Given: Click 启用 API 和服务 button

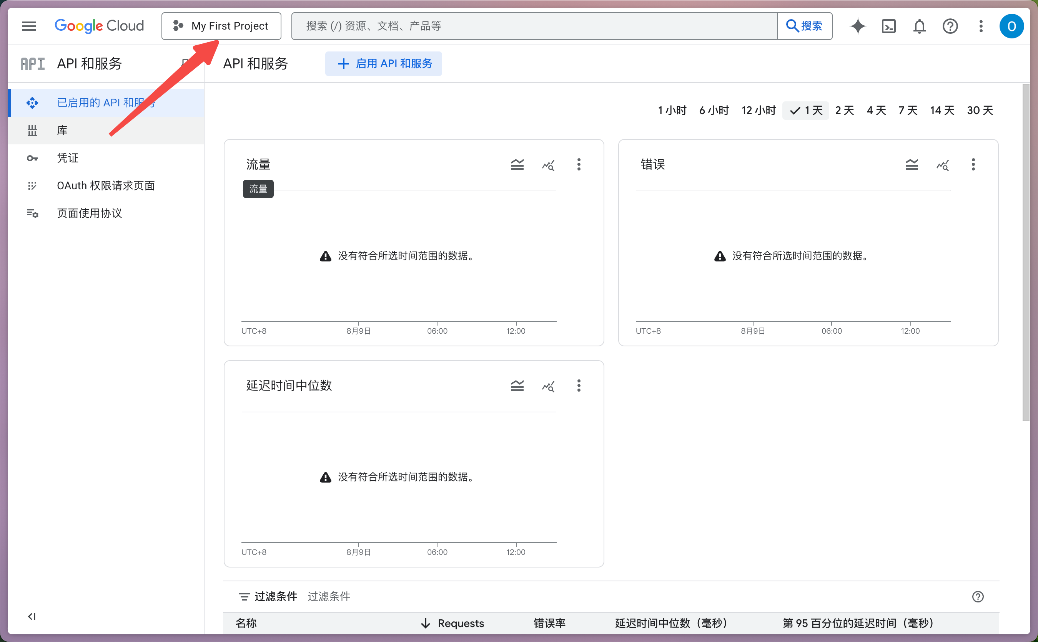Looking at the screenshot, I should (383, 64).
